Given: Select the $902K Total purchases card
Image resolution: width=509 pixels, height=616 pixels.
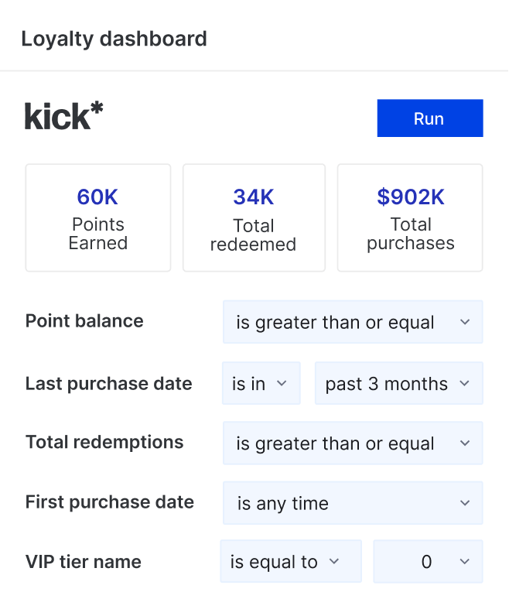Looking at the screenshot, I should click(x=410, y=217).
